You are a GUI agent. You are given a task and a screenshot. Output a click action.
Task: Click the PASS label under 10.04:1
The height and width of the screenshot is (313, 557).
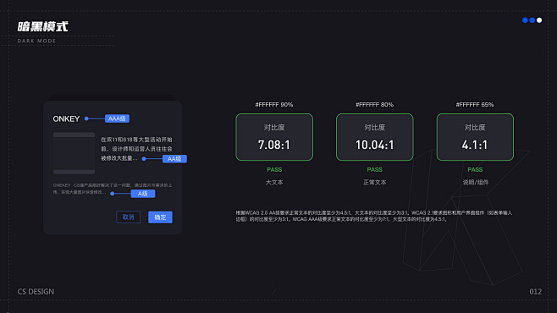point(375,170)
